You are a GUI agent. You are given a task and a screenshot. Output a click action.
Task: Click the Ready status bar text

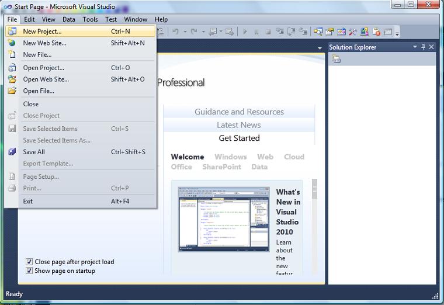coord(14,294)
